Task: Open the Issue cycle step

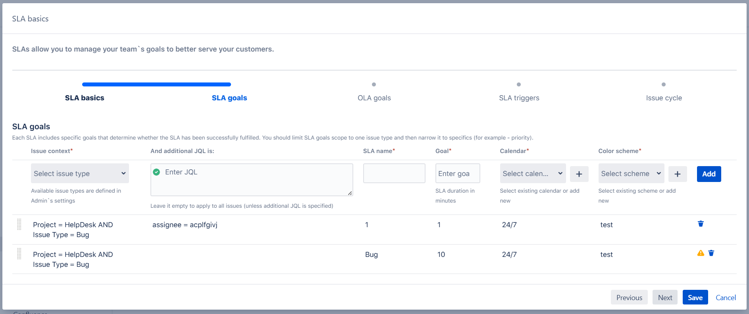Action: pos(664,98)
